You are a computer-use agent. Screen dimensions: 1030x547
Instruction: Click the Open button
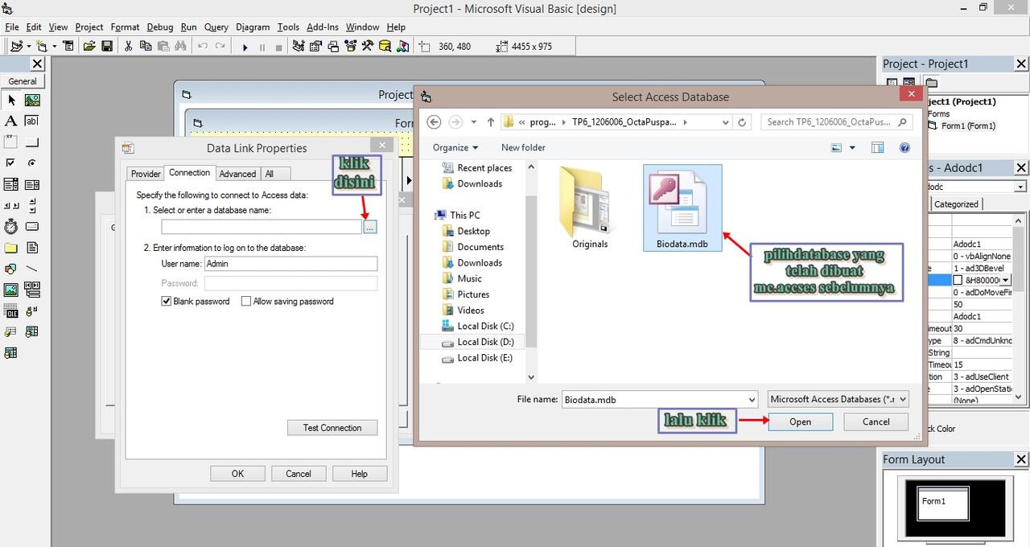click(x=800, y=422)
